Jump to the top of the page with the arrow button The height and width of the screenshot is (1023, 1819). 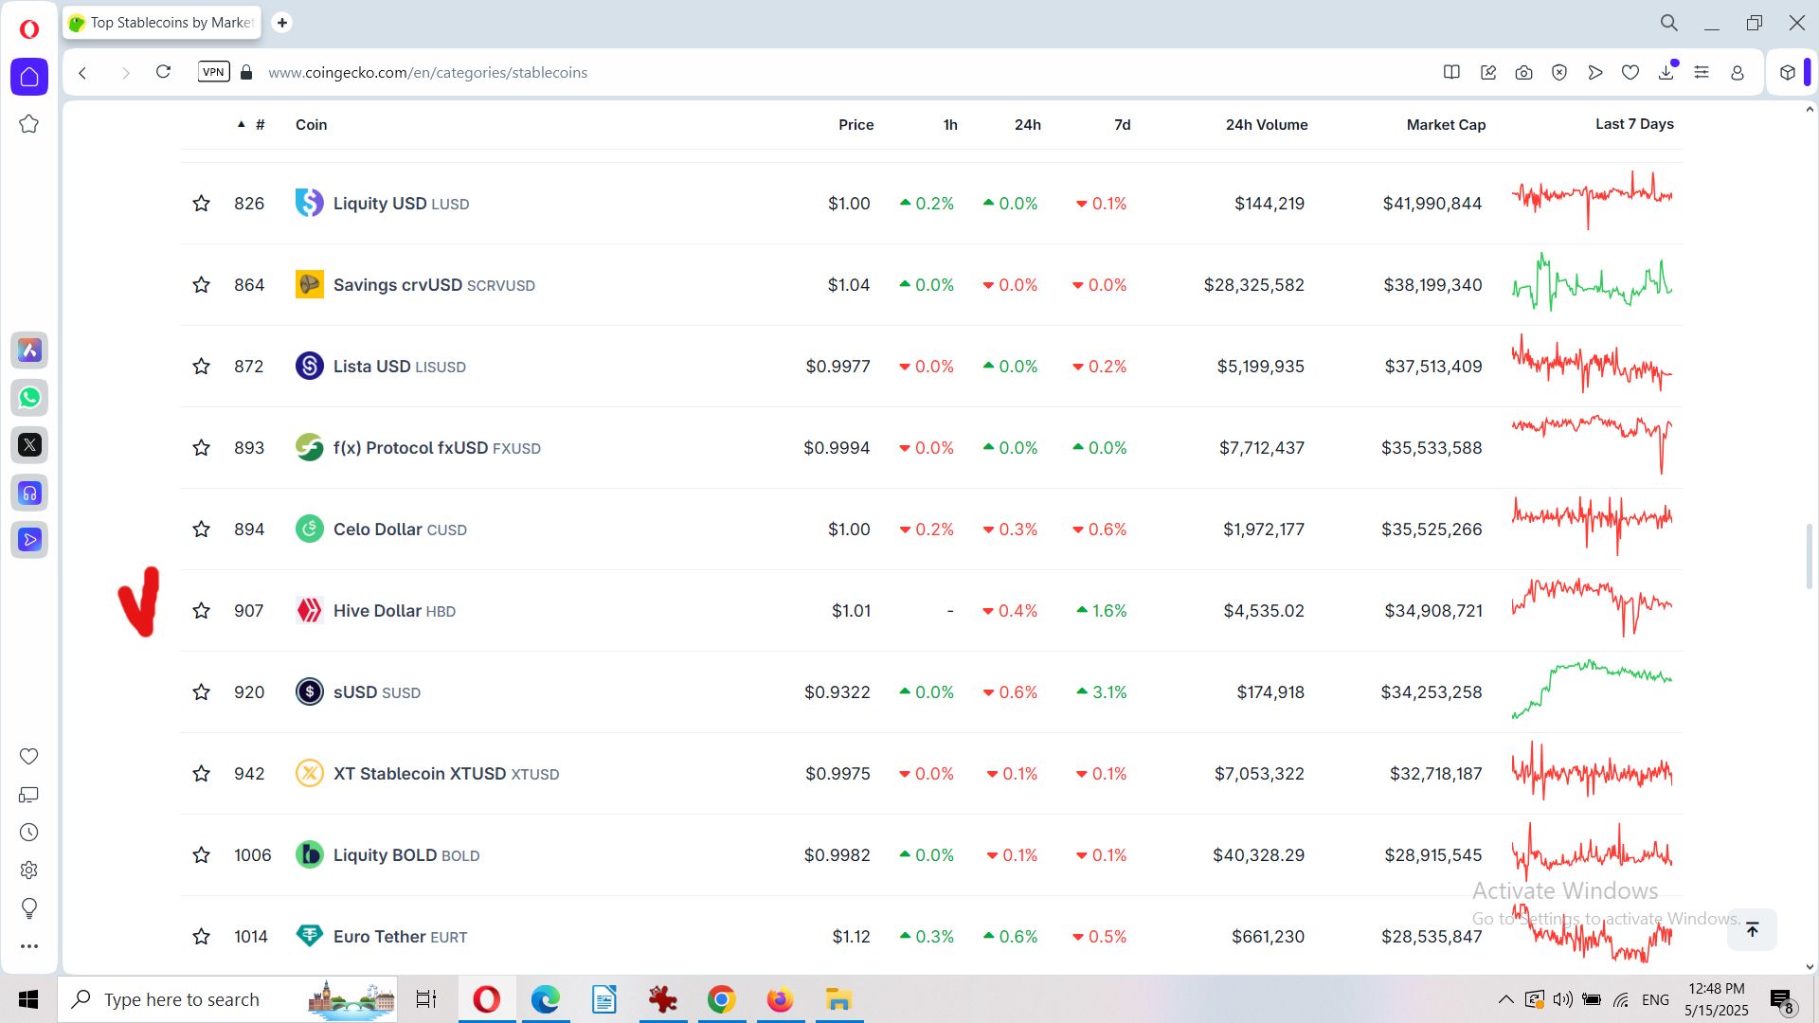tap(1752, 929)
